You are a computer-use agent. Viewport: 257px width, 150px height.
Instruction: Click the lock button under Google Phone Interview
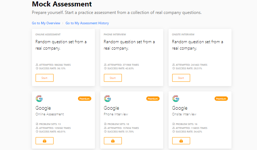(x=113, y=141)
